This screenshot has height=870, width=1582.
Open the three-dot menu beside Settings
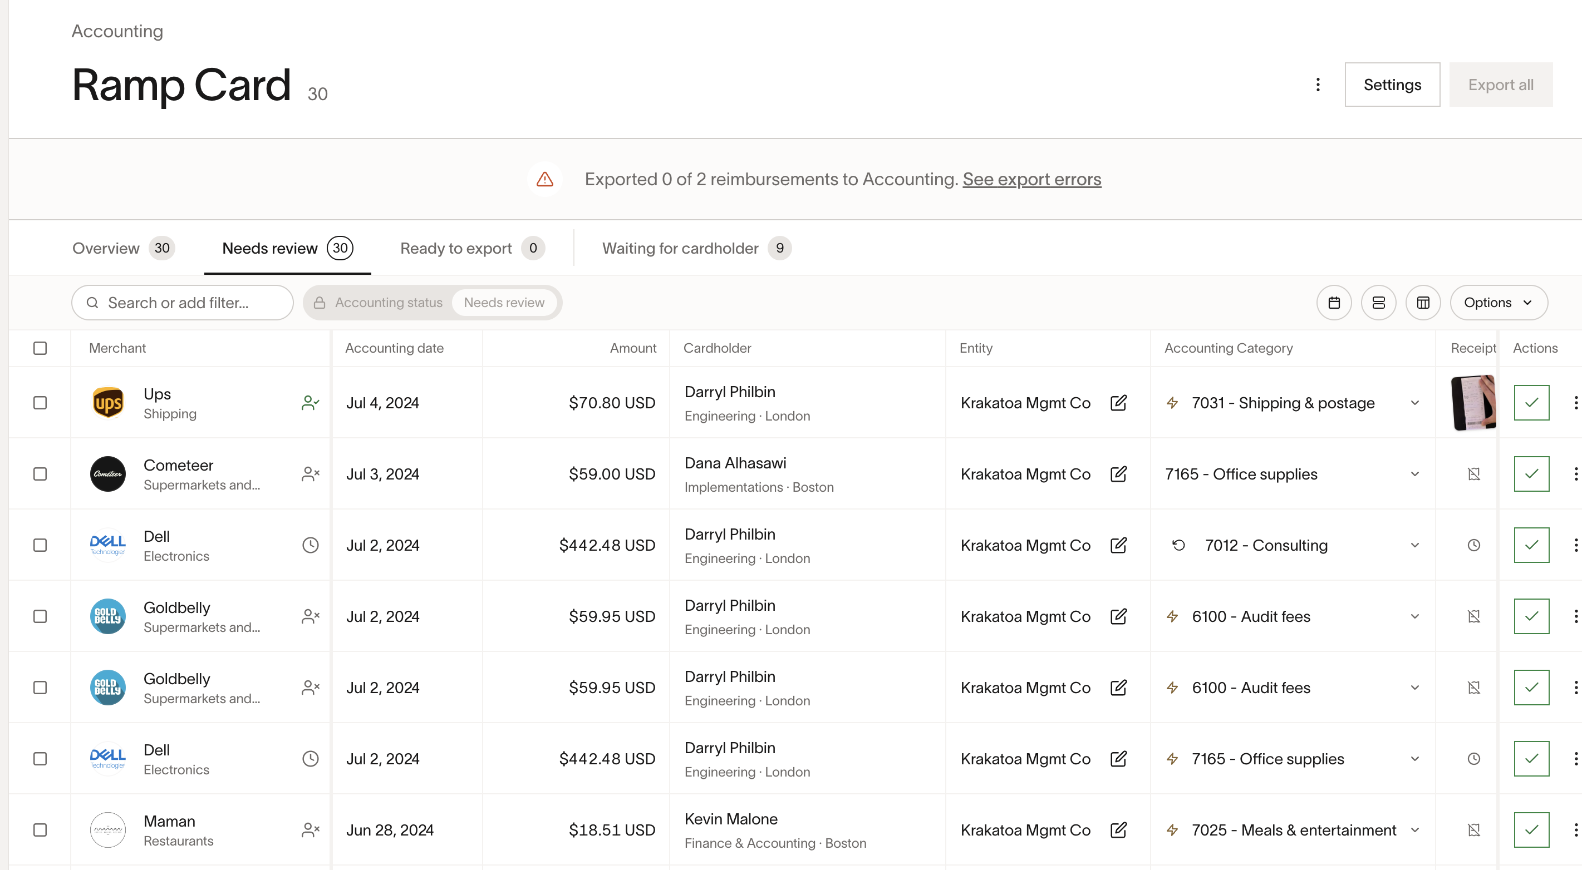pos(1317,85)
